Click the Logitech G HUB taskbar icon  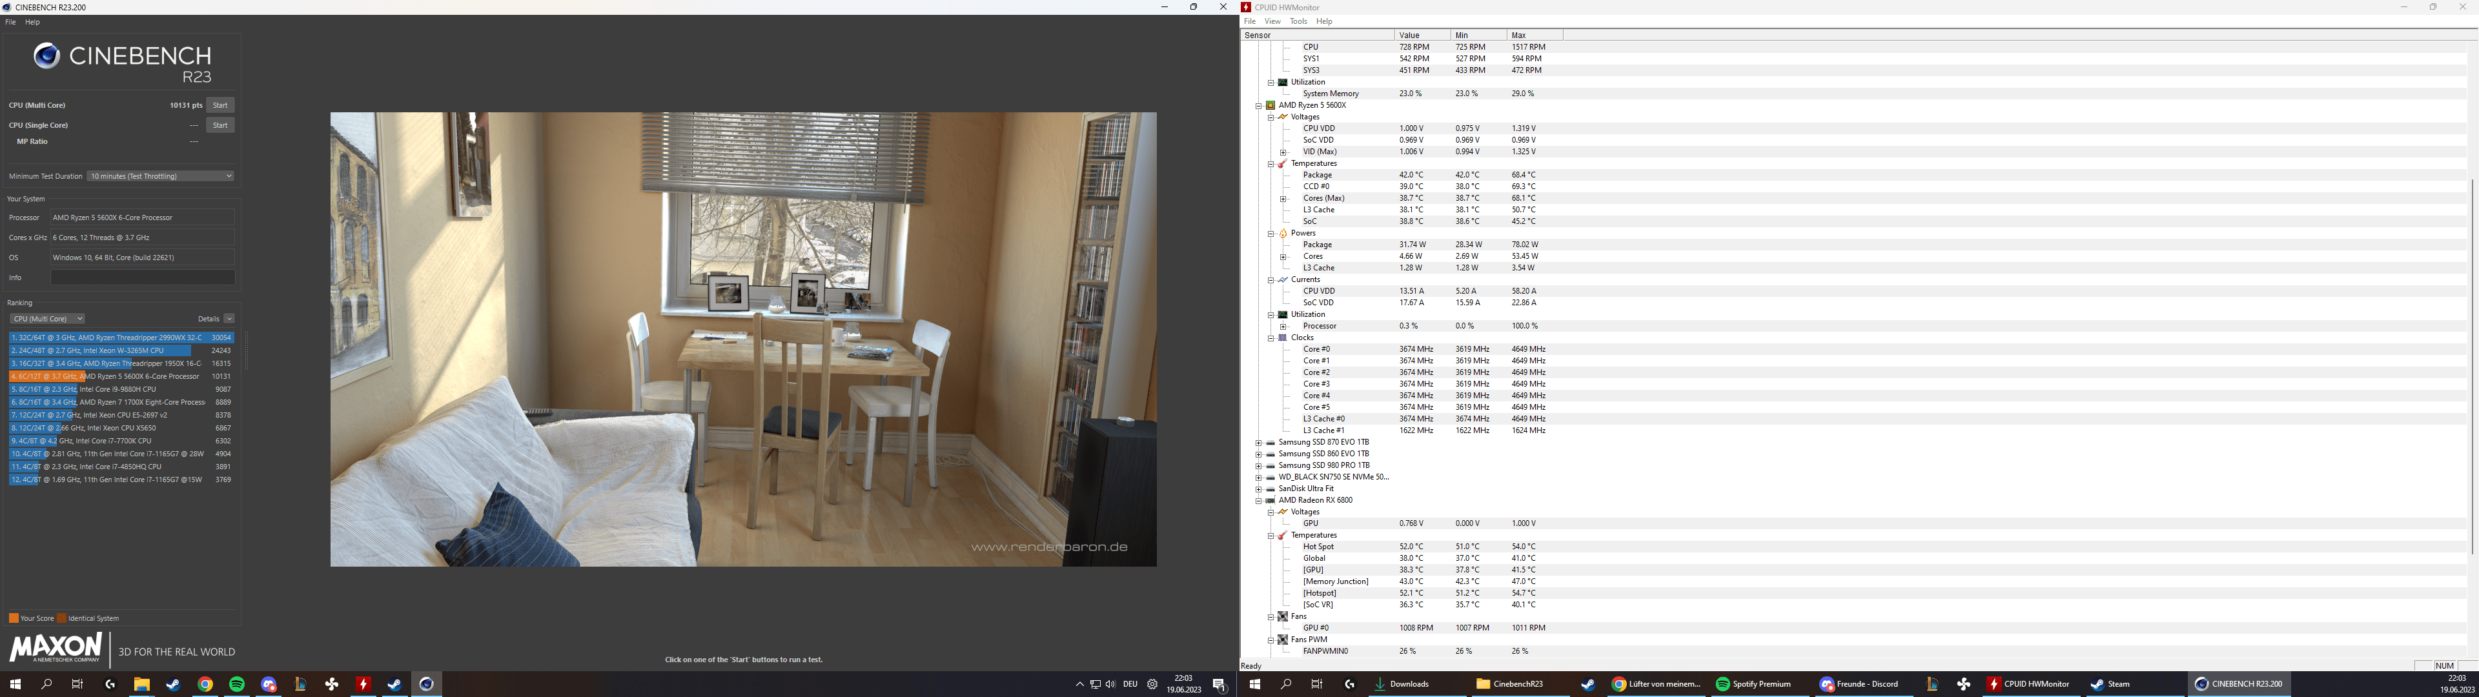pyautogui.click(x=110, y=685)
